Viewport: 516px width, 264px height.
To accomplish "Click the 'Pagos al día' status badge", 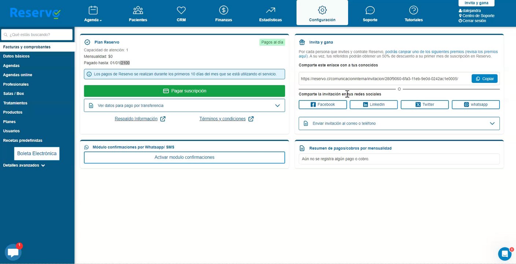I will point(272,42).
